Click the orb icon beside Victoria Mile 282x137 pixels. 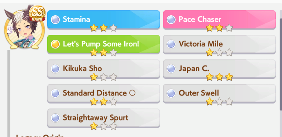click(171, 44)
